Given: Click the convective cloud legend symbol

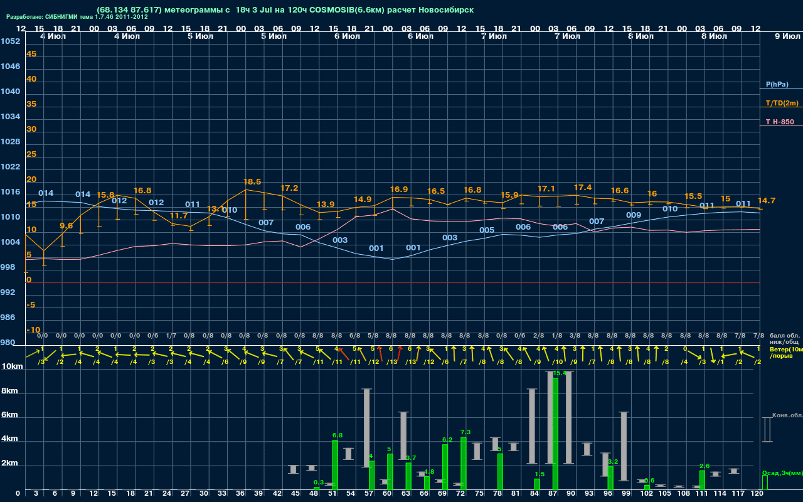Looking at the screenshot, I should [767, 430].
